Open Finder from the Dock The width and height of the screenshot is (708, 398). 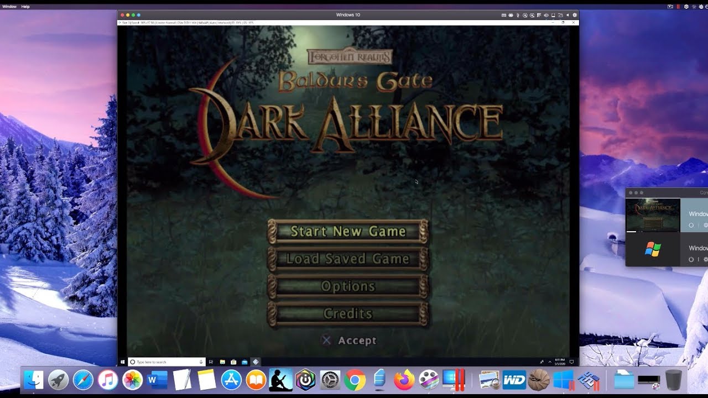[34, 380]
